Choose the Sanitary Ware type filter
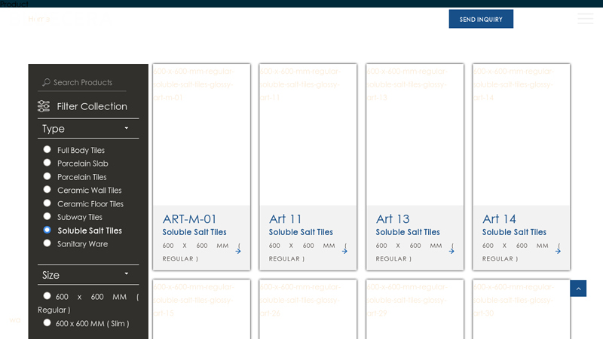 (47, 243)
